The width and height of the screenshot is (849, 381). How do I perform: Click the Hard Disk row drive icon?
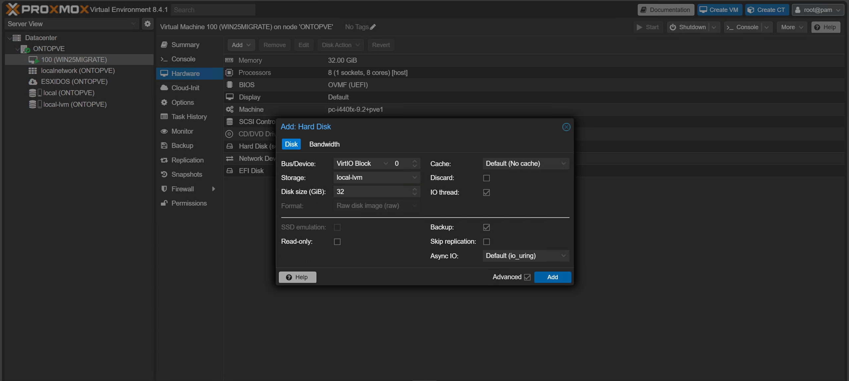click(229, 146)
